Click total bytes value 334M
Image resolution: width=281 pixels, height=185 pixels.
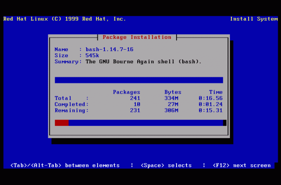coord(171,98)
